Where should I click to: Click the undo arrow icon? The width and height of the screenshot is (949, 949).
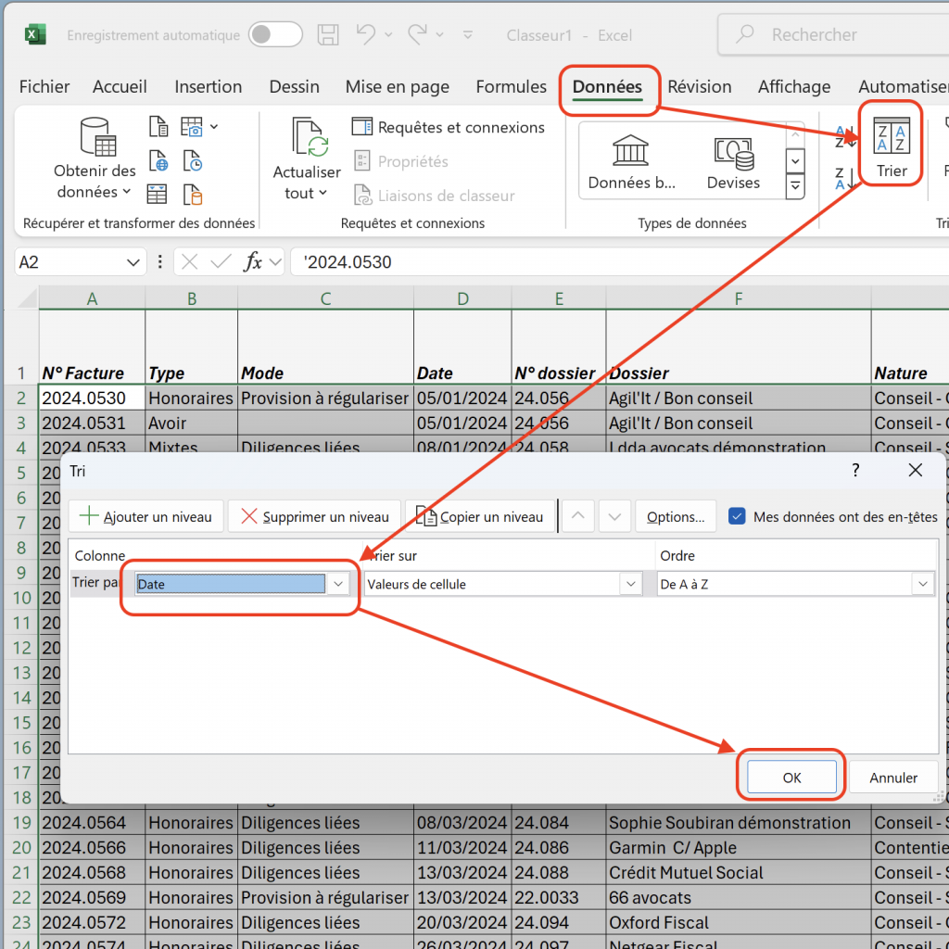click(x=365, y=35)
